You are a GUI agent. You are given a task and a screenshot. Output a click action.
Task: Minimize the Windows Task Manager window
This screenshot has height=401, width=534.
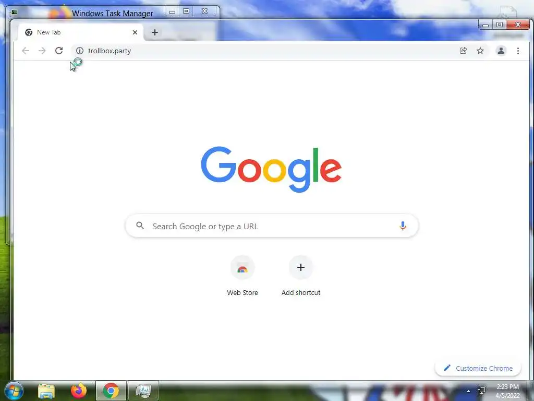click(x=172, y=11)
